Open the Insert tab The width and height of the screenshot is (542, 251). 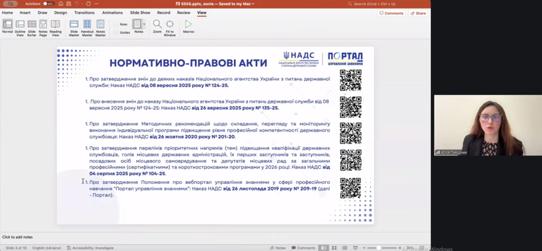pos(25,13)
